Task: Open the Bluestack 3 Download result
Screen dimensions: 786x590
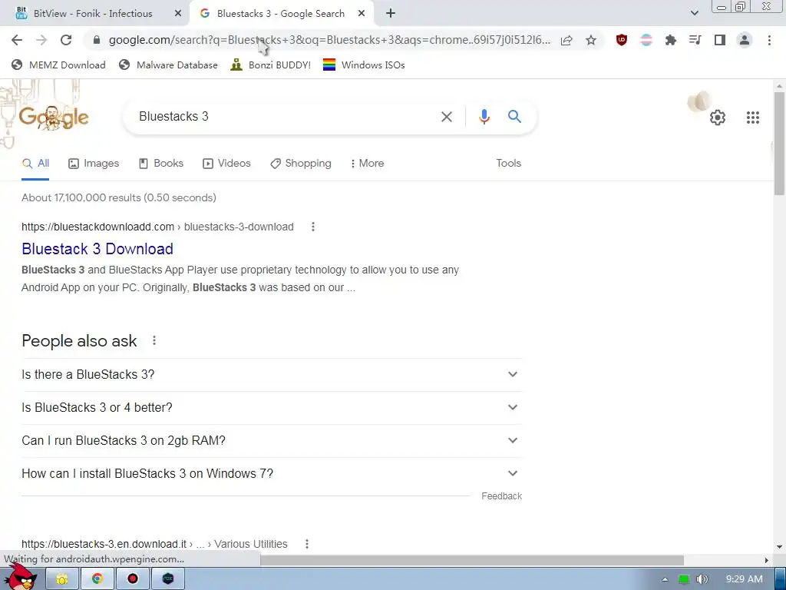Action: click(x=97, y=249)
